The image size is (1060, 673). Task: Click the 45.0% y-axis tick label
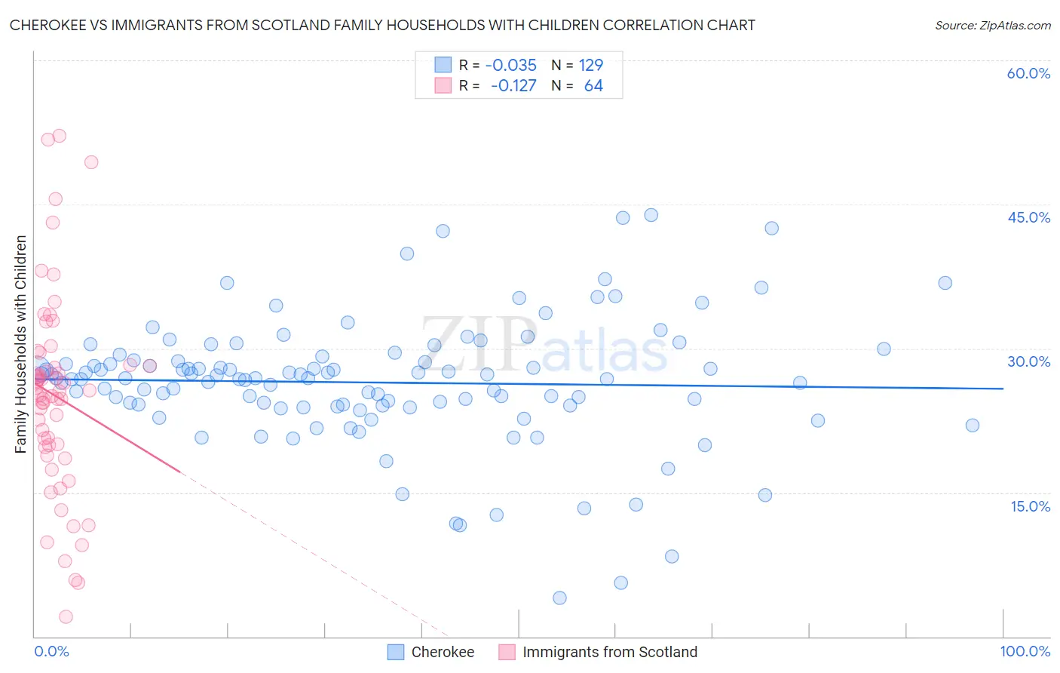tap(1028, 217)
